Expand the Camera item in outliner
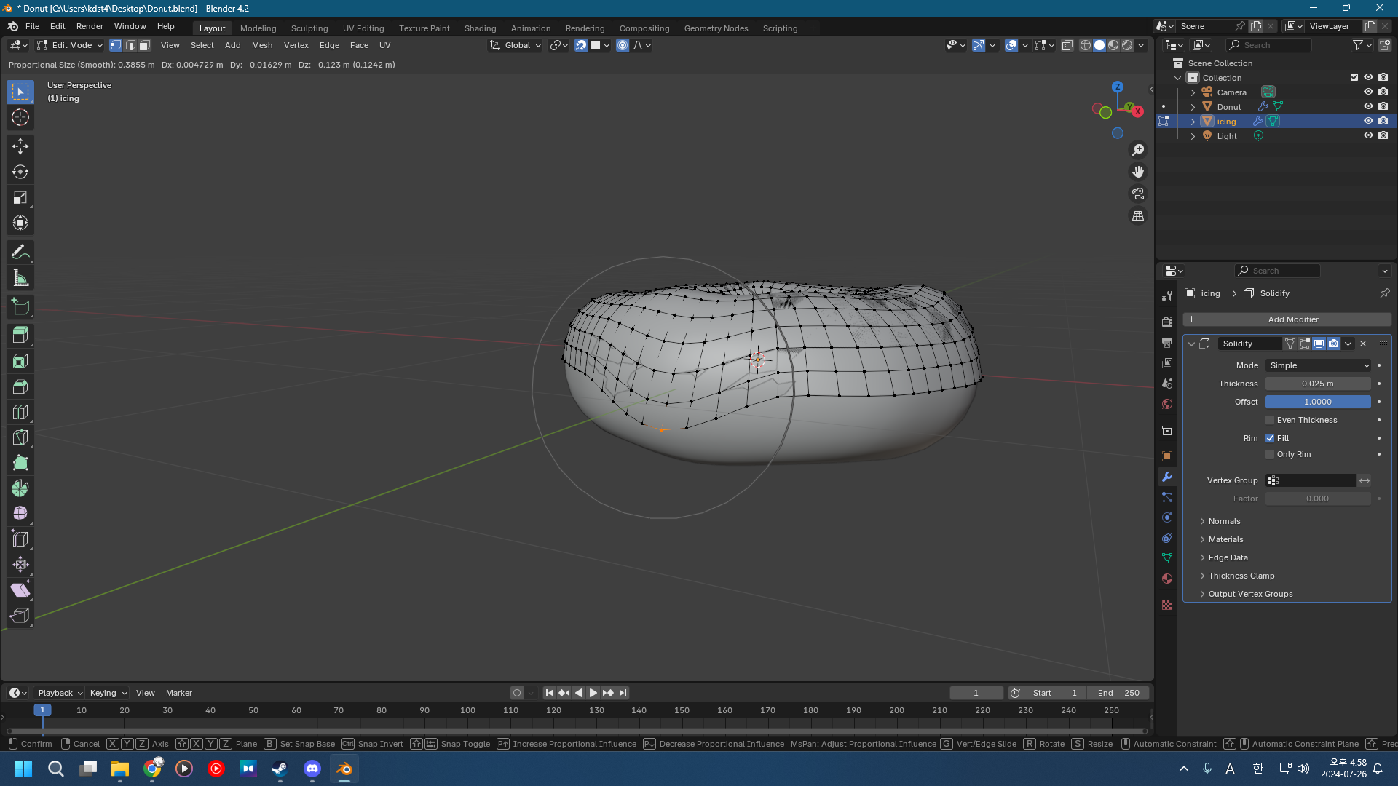Viewport: 1398px width, 786px height. point(1193,92)
